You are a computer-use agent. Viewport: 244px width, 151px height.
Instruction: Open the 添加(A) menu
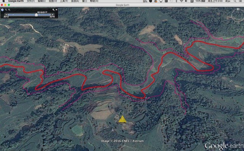(75, 1)
